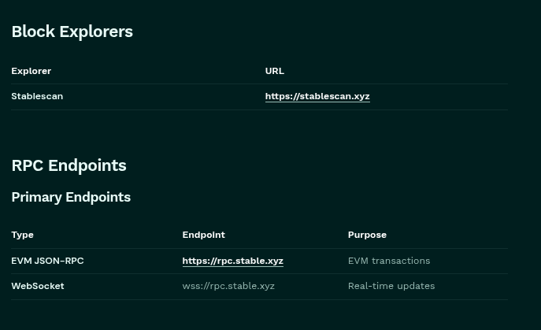Click the URL column header
This screenshot has height=330, width=541.
coord(274,71)
